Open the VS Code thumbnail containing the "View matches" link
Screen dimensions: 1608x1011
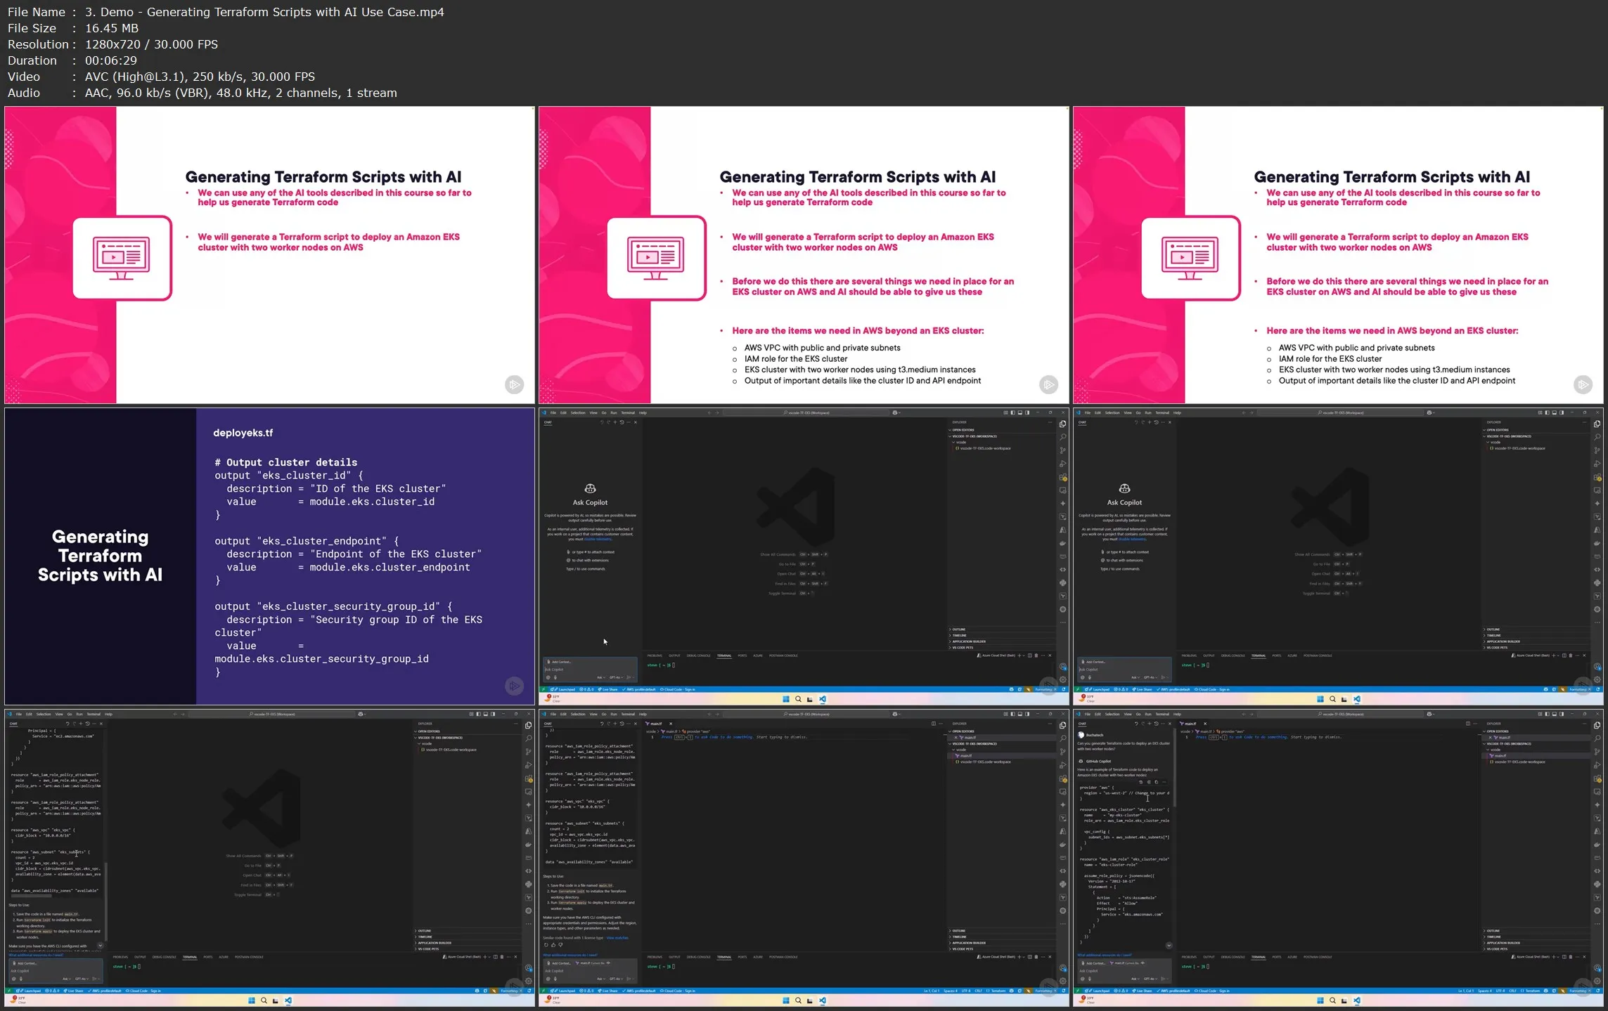[804, 858]
